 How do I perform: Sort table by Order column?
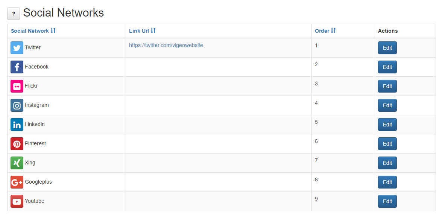click(325, 31)
